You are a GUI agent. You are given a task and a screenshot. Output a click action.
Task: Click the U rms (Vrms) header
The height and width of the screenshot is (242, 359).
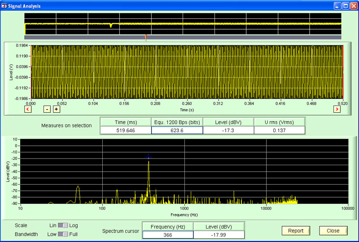point(279,122)
